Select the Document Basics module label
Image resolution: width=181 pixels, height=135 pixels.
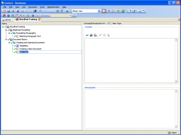(20, 39)
